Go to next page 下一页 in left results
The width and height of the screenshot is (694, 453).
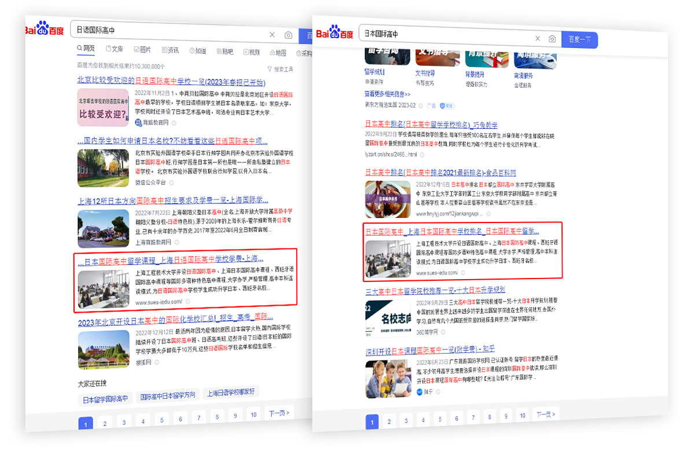coord(279,413)
